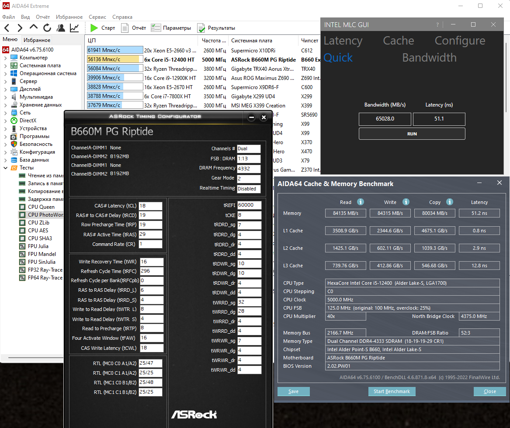Click the Read info icon in the benchmark window

pyautogui.click(x=361, y=202)
